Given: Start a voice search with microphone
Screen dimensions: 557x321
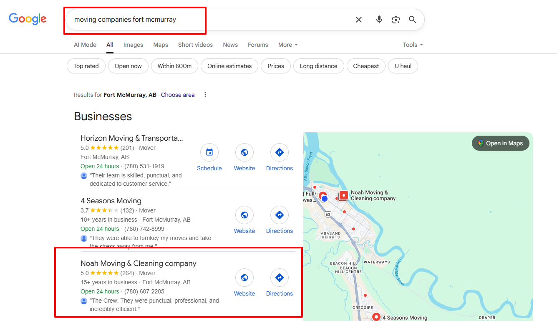Looking at the screenshot, I should click(x=379, y=20).
